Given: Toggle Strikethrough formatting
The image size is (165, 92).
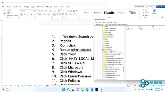Looking at the screenshot, I should (x=31, y=14).
